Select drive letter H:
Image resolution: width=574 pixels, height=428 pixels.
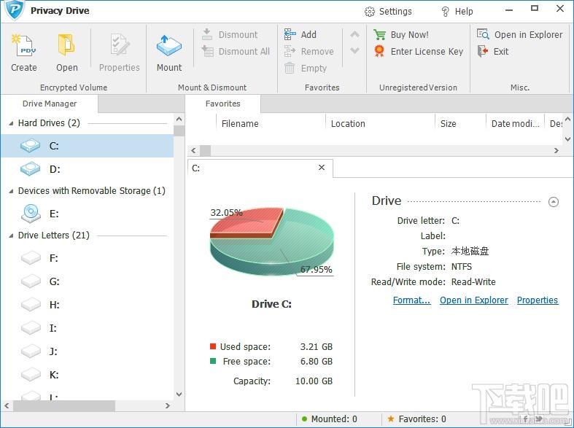coord(87,305)
